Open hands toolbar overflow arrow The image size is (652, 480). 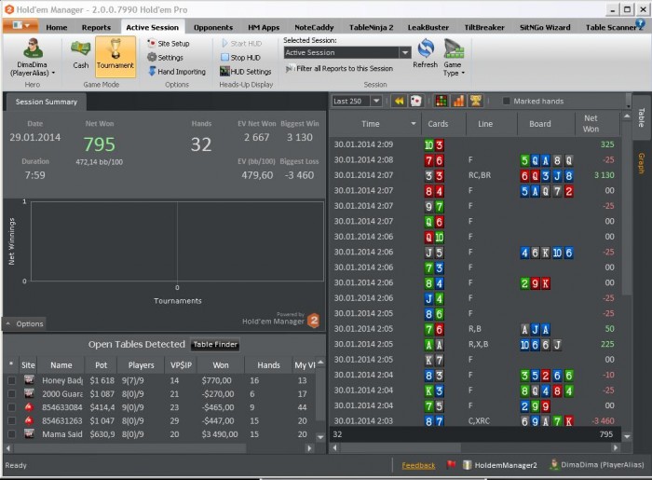(629, 106)
